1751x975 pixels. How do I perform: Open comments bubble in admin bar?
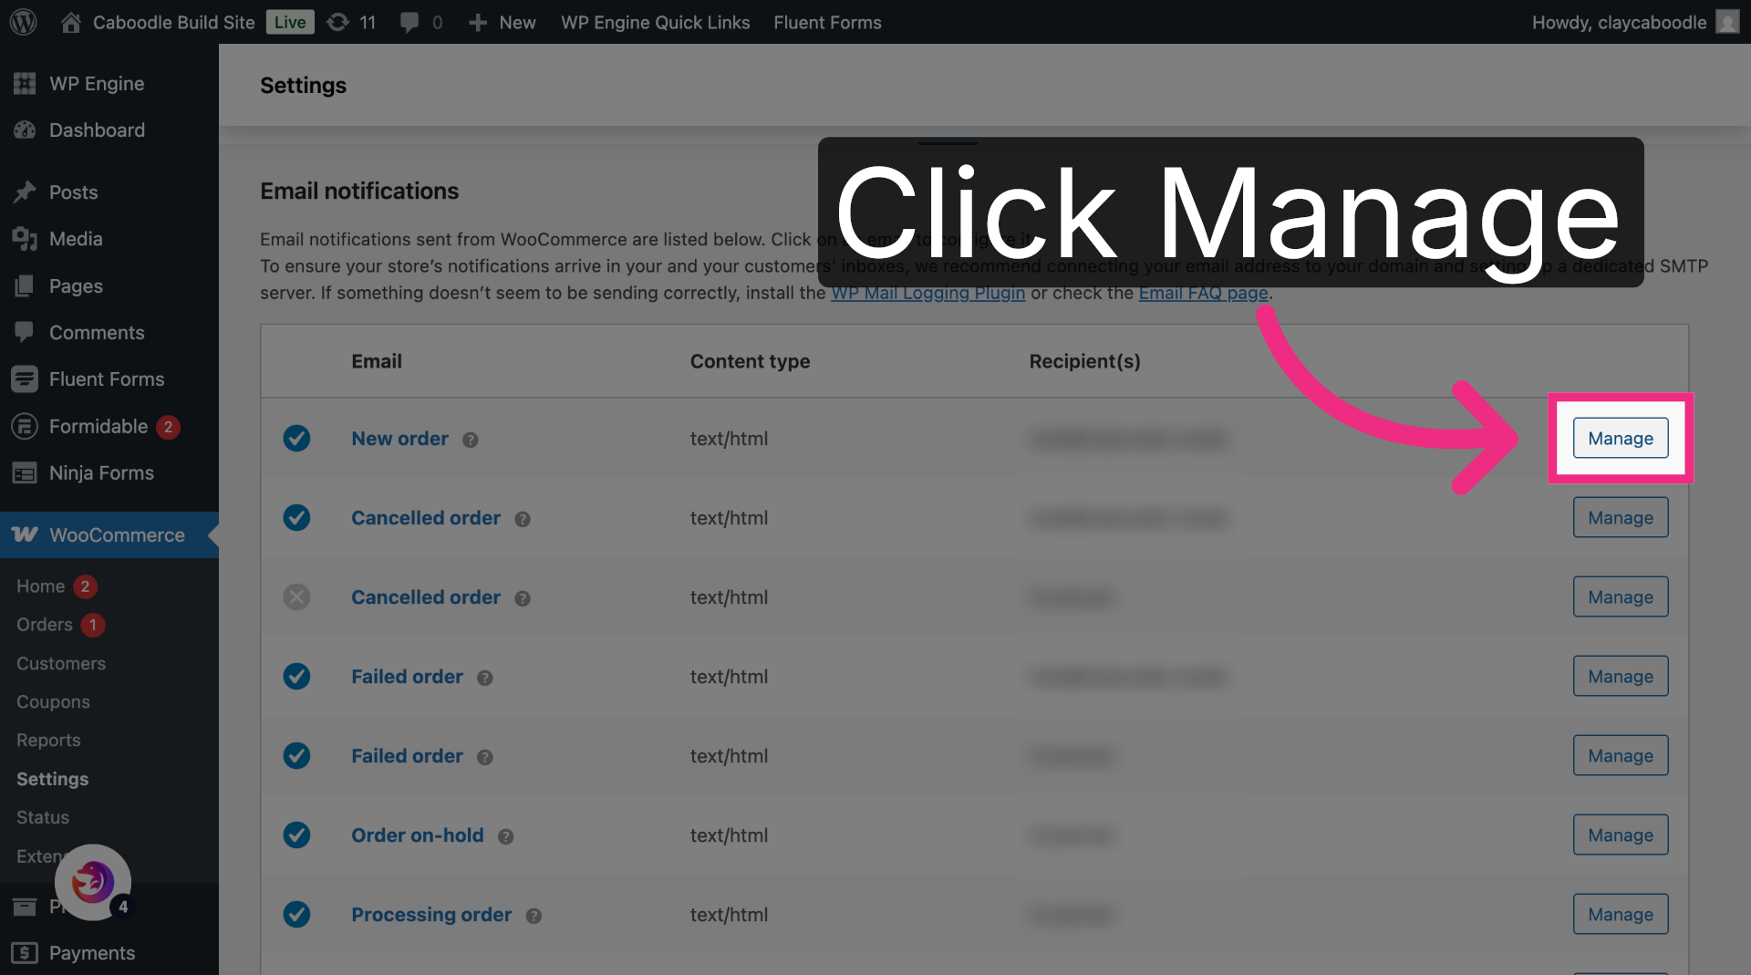[421, 22]
